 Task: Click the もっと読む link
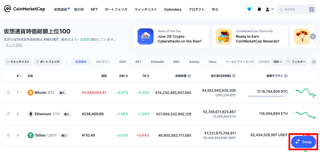[x=14, y=45]
